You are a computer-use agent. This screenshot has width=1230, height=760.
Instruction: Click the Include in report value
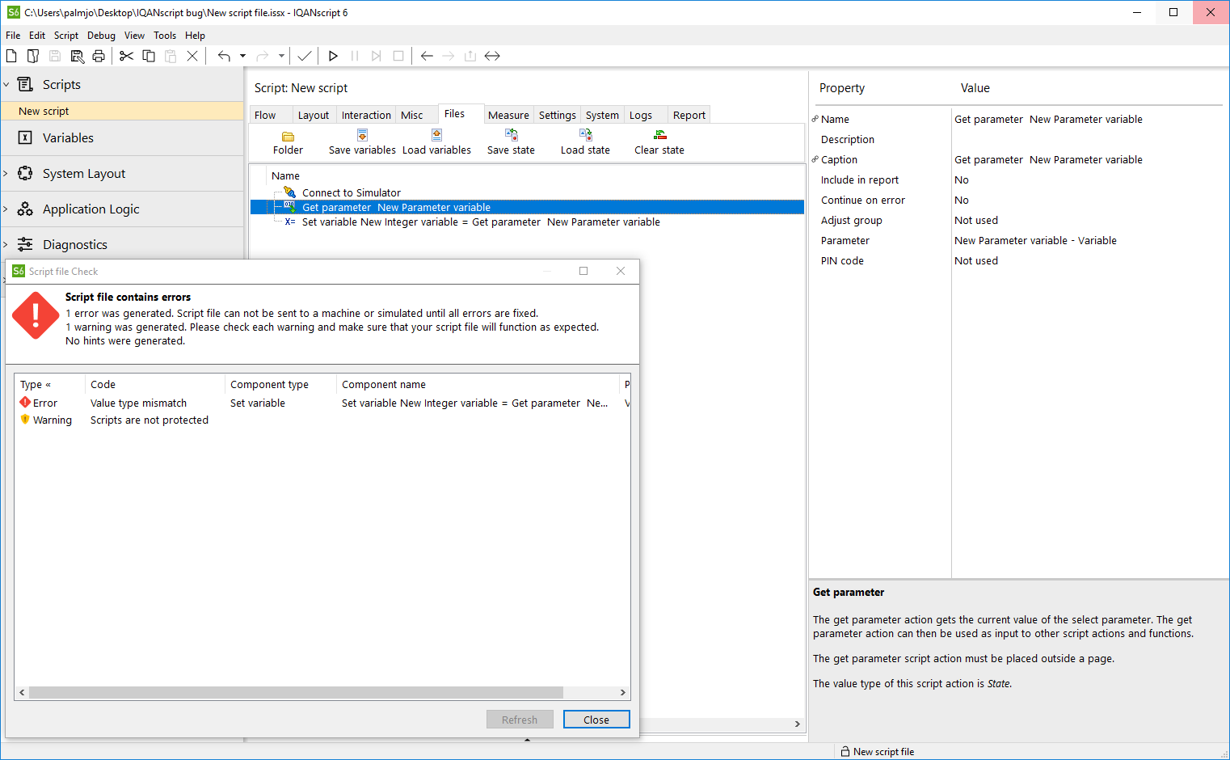tap(1087, 179)
